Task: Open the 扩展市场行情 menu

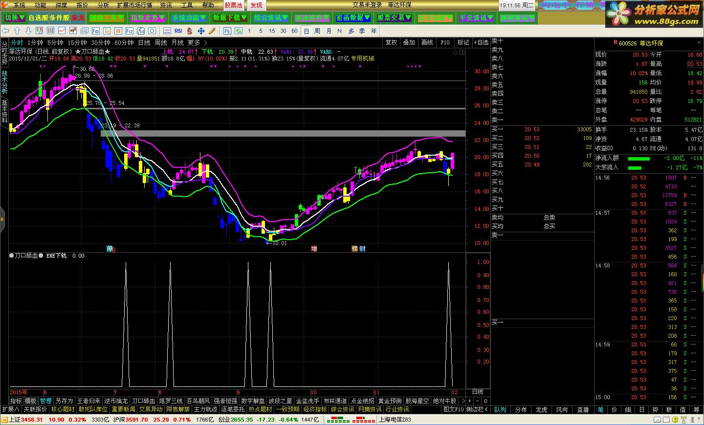Action: coord(134,5)
